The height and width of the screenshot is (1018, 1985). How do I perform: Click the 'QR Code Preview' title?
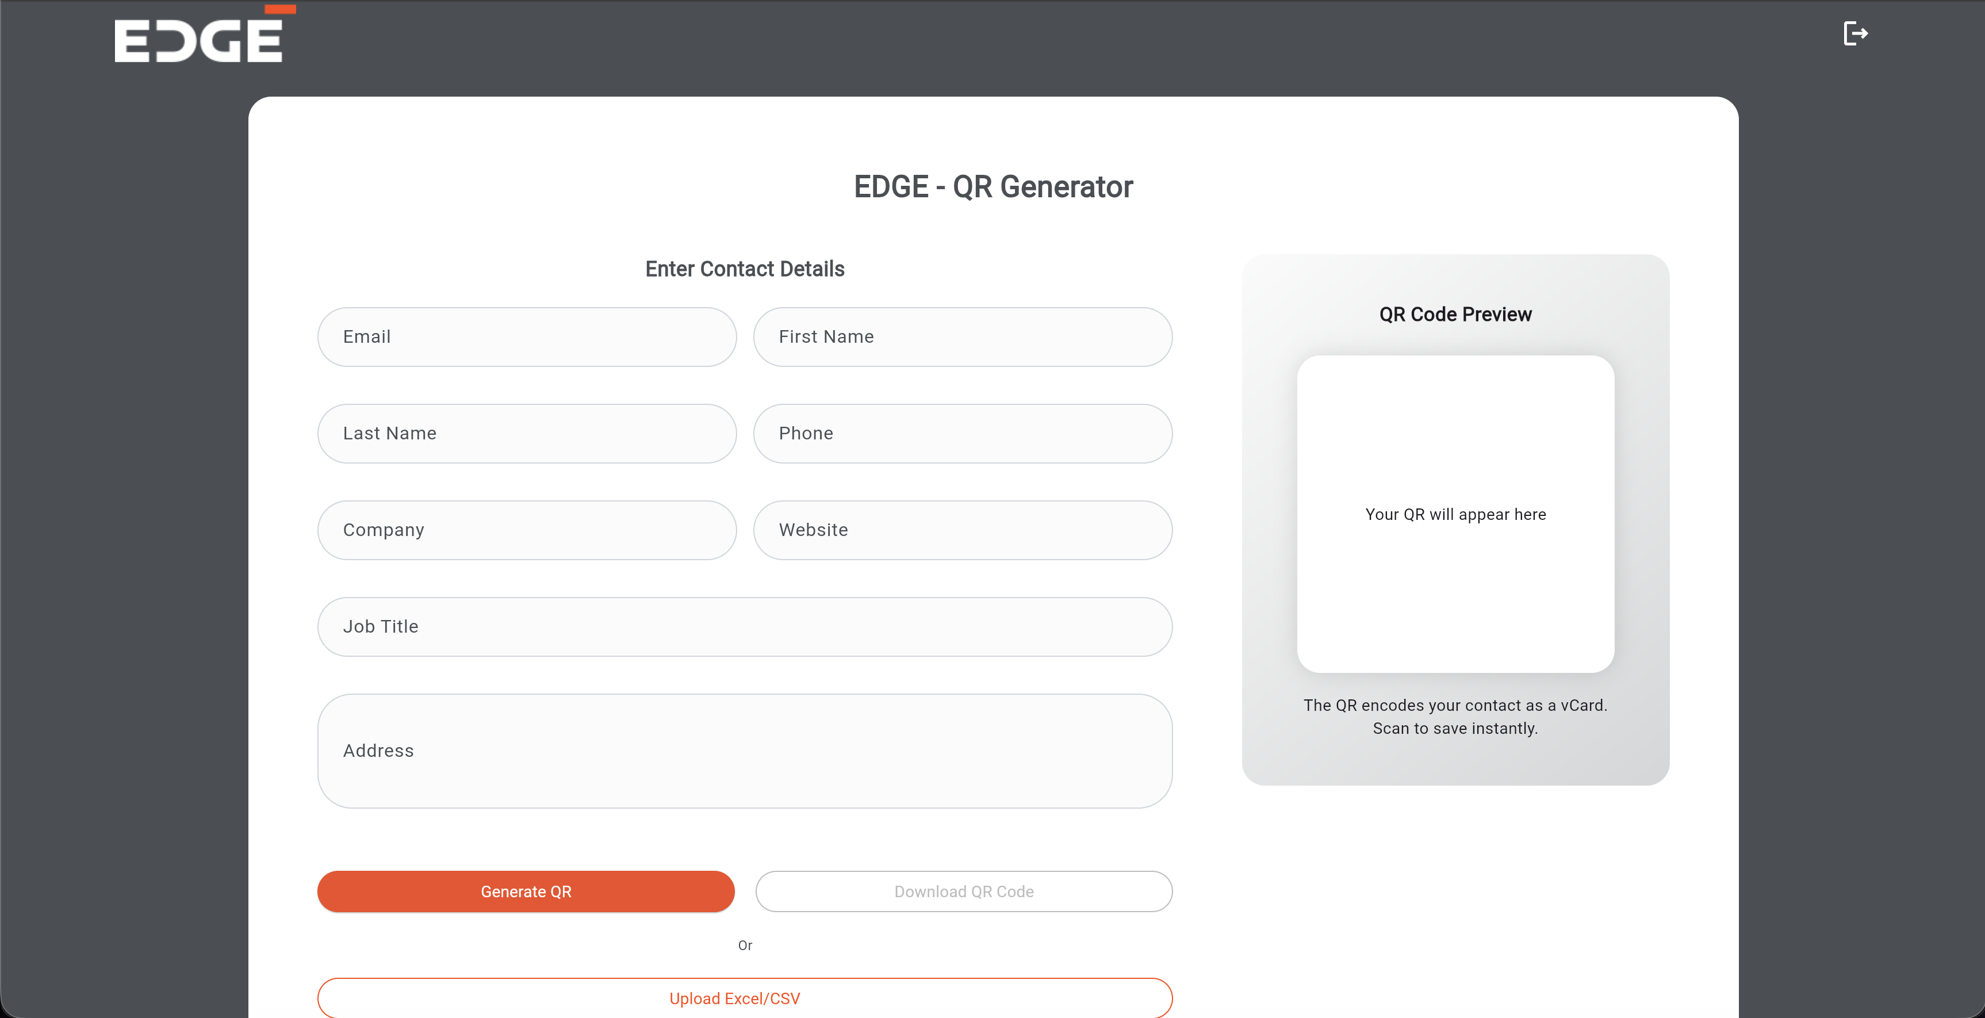coord(1455,315)
